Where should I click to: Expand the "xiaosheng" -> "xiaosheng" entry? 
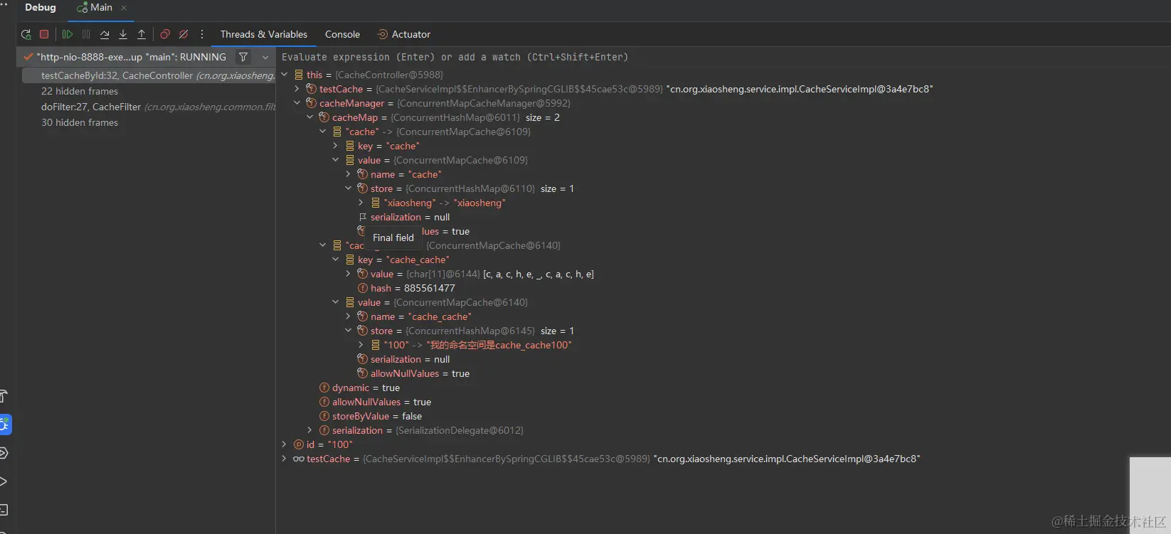pyautogui.click(x=361, y=203)
